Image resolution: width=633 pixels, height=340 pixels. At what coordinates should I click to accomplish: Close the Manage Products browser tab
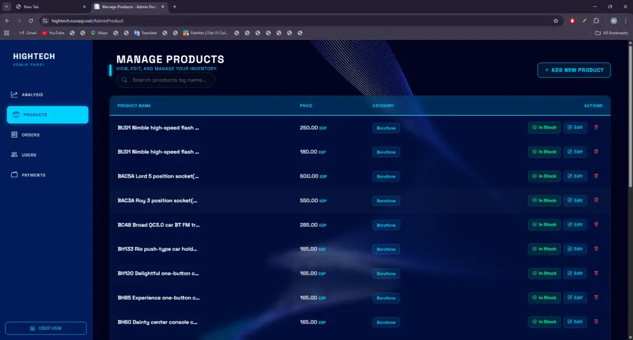pos(163,6)
